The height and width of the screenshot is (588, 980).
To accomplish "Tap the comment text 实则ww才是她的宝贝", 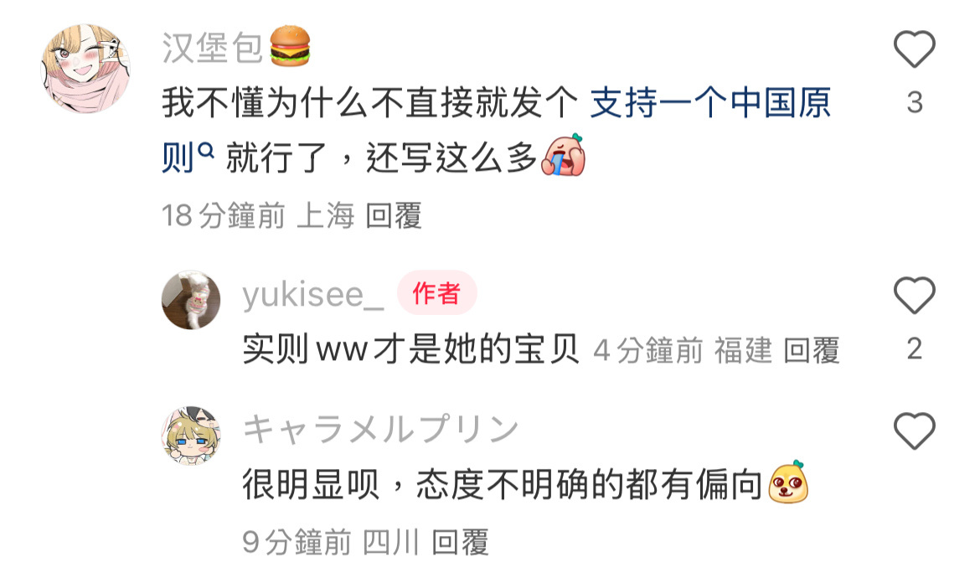I will click(411, 348).
